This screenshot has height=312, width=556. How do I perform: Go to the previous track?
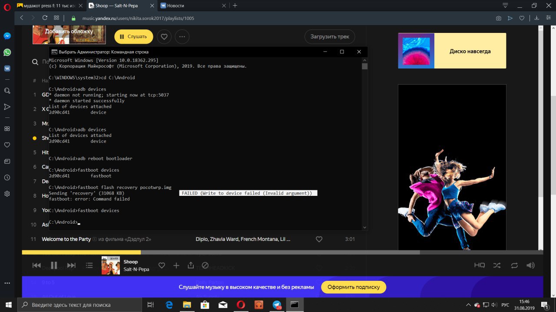click(37, 265)
